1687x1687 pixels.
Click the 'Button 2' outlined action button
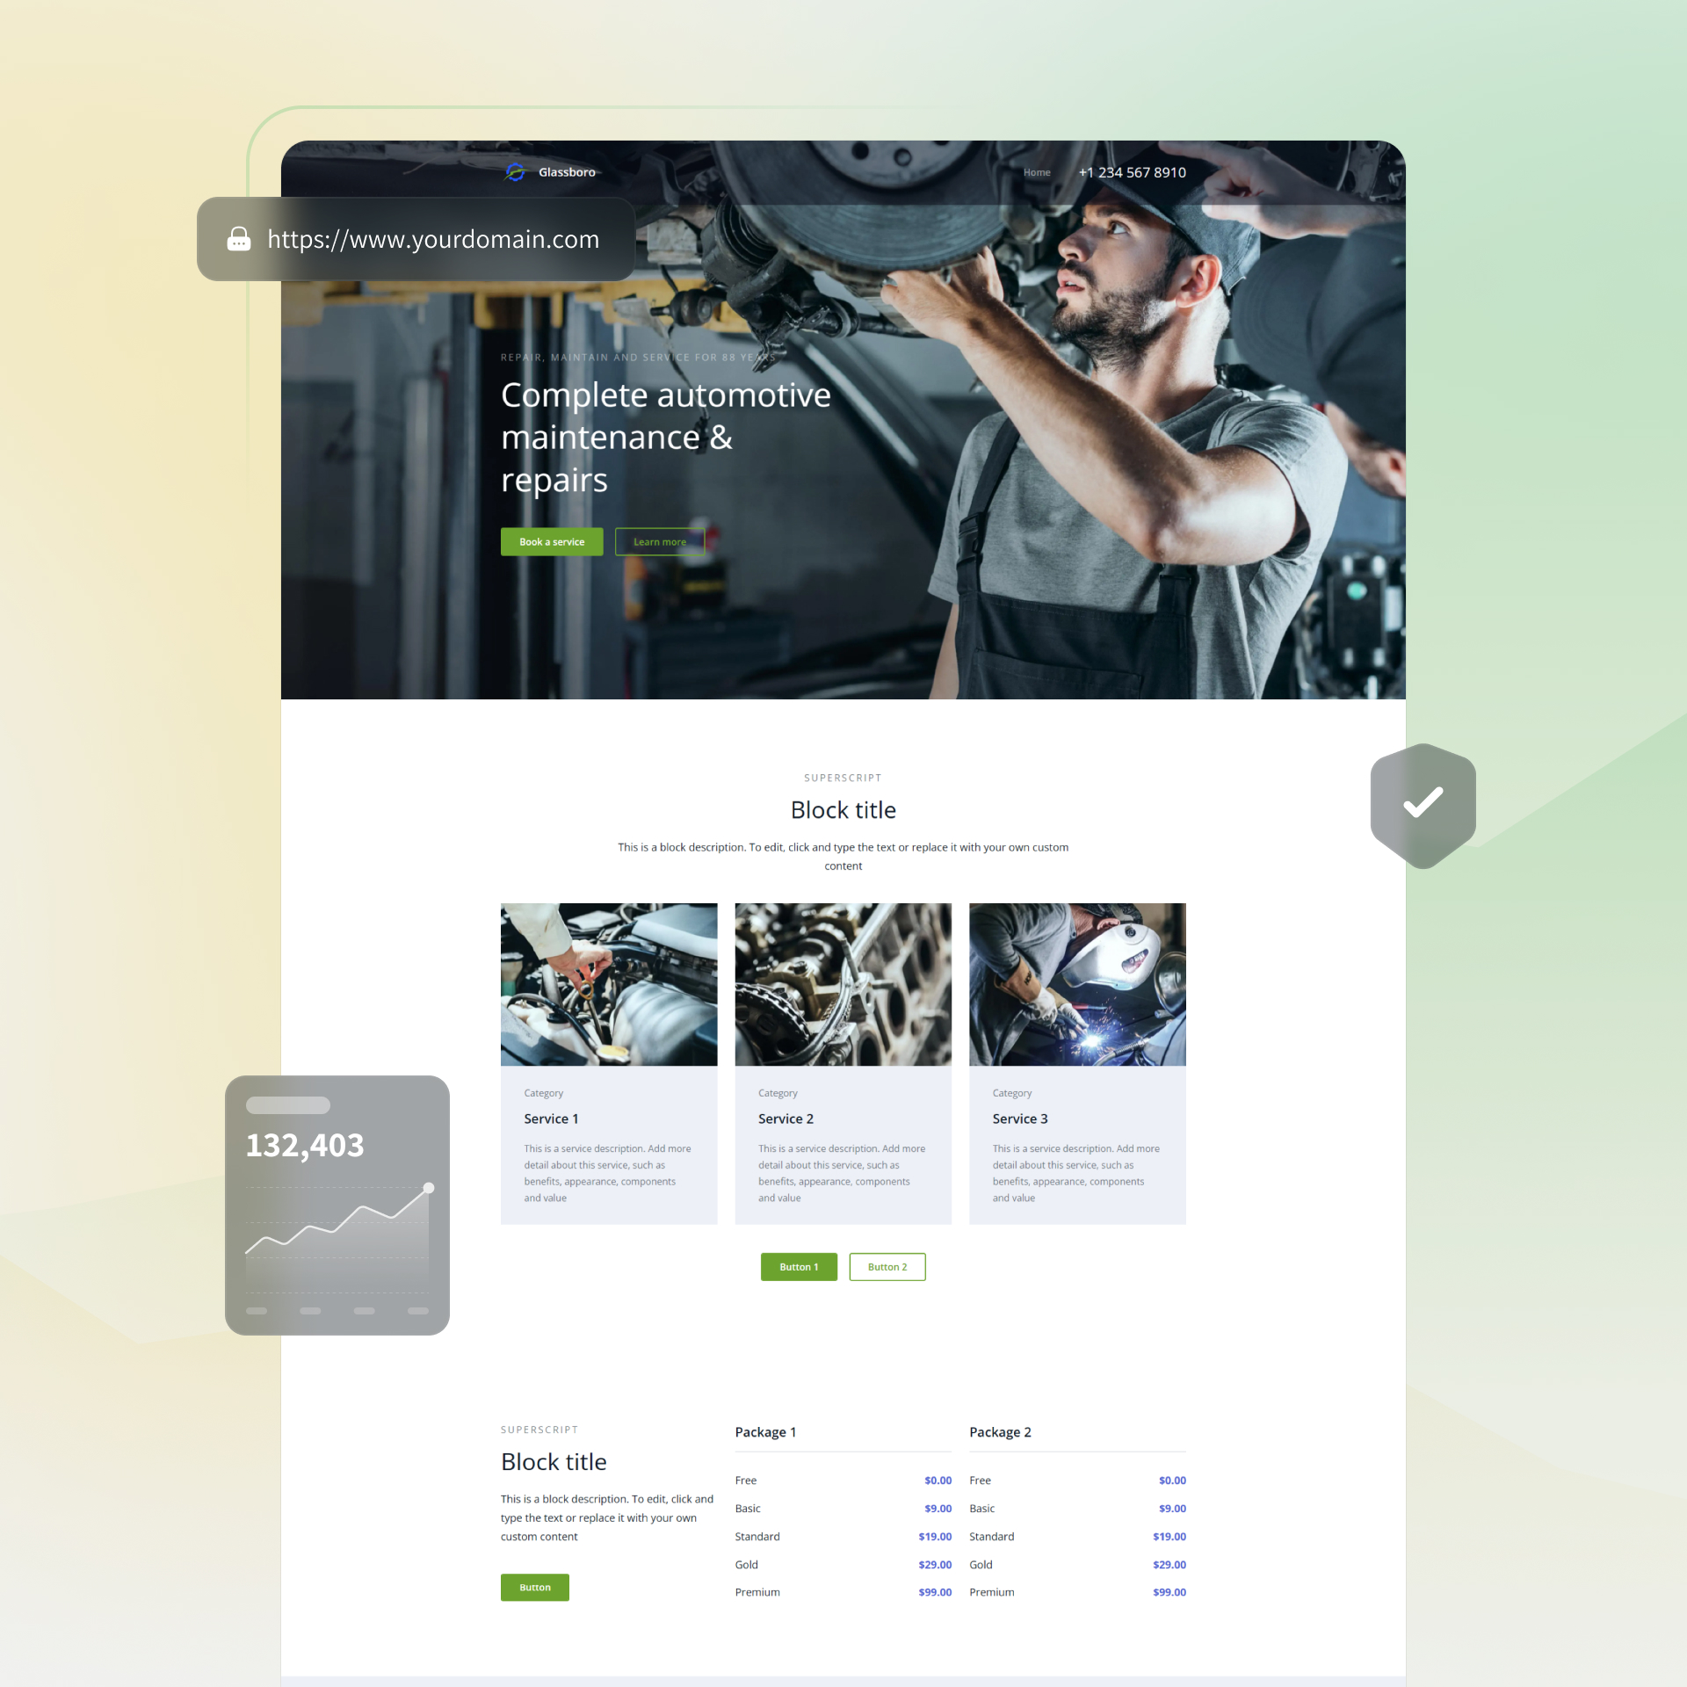point(888,1267)
